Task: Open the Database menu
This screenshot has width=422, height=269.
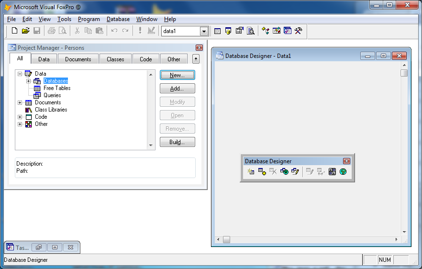Action: point(118,19)
